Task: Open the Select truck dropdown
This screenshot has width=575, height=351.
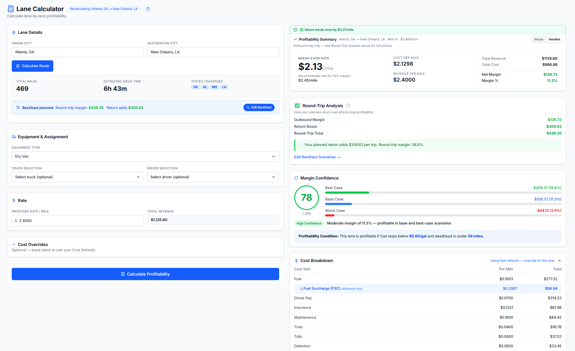Action: [x=78, y=177]
